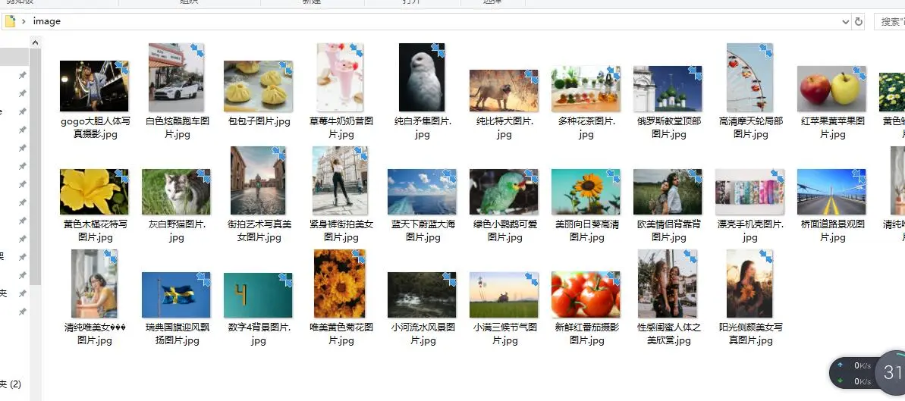Click the sidebar scroll-up arrow
Image resolution: width=905 pixels, height=401 pixels.
pyautogui.click(x=35, y=42)
